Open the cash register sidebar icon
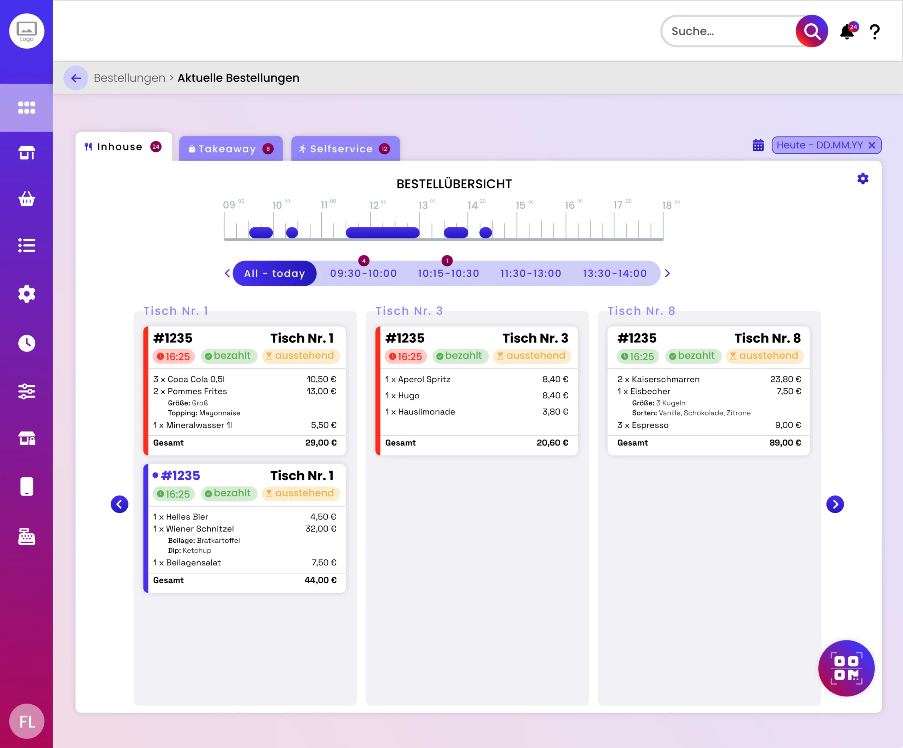This screenshot has height=748, width=903. pos(27,537)
